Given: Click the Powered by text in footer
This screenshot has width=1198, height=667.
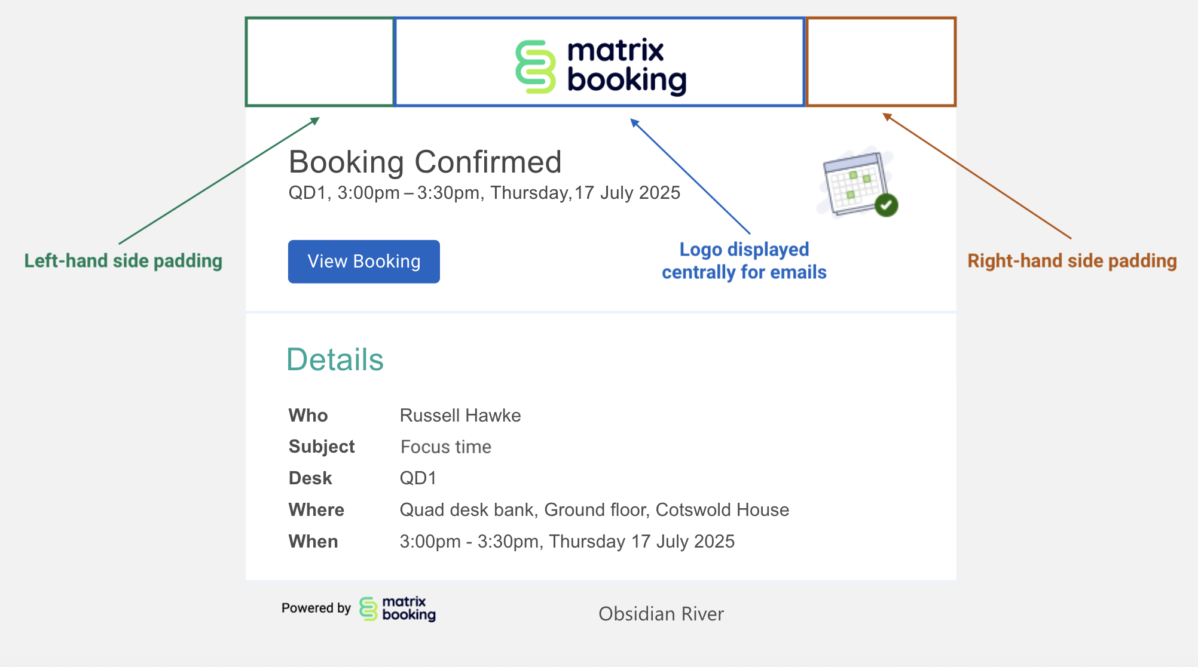Looking at the screenshot, I should pos(316,608).
